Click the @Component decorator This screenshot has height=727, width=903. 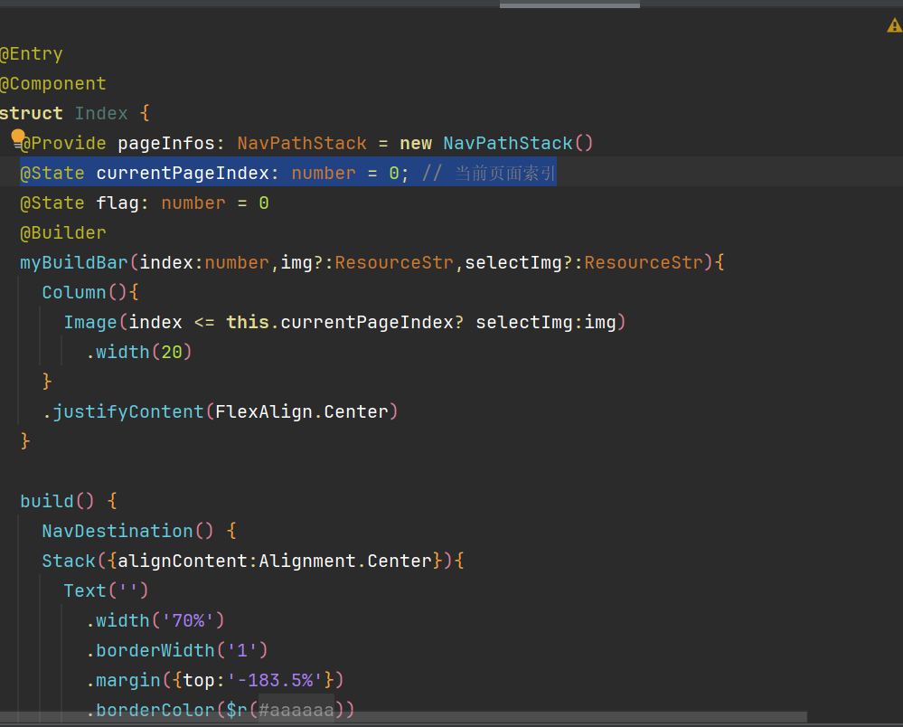(53, 84)
